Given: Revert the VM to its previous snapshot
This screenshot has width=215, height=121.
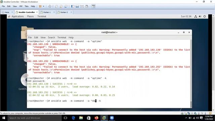Looking at the screenshot, I should (x=61, y=6).
